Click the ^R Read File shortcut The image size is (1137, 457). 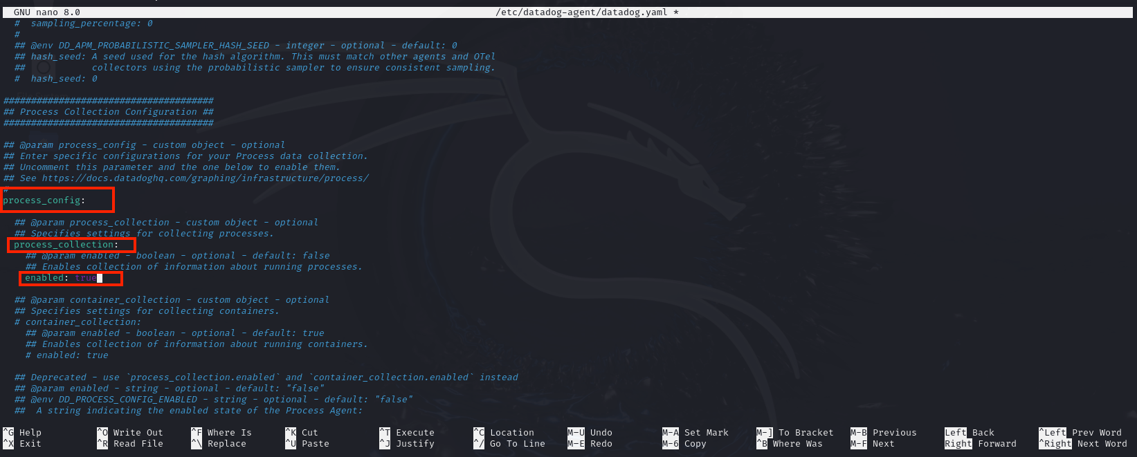pos(130,444)
